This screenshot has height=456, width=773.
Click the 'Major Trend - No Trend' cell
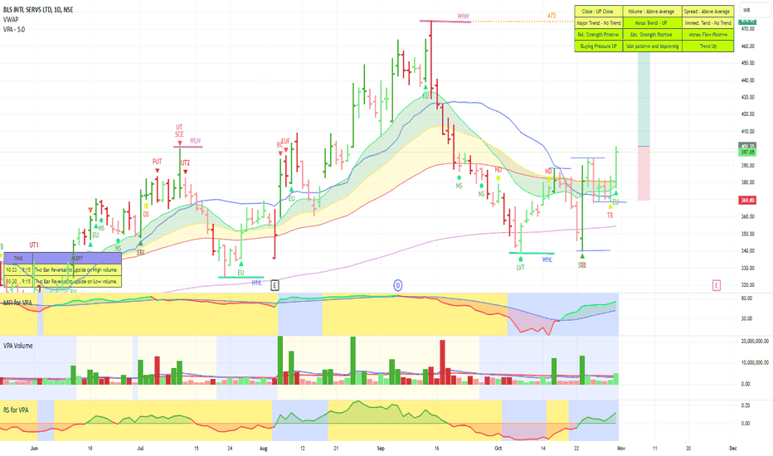click(598, 23)
